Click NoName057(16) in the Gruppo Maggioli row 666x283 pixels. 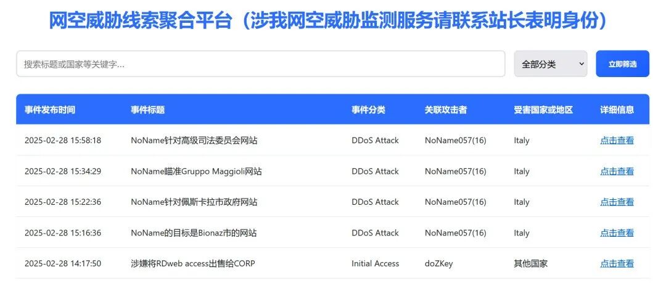pos(455,171)
